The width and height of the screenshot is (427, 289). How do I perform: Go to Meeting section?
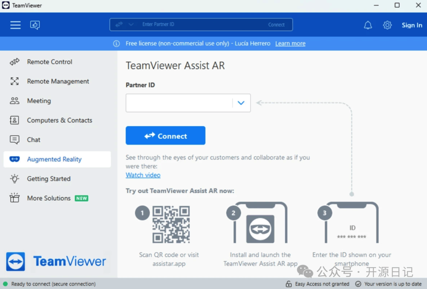click(57, 101)
